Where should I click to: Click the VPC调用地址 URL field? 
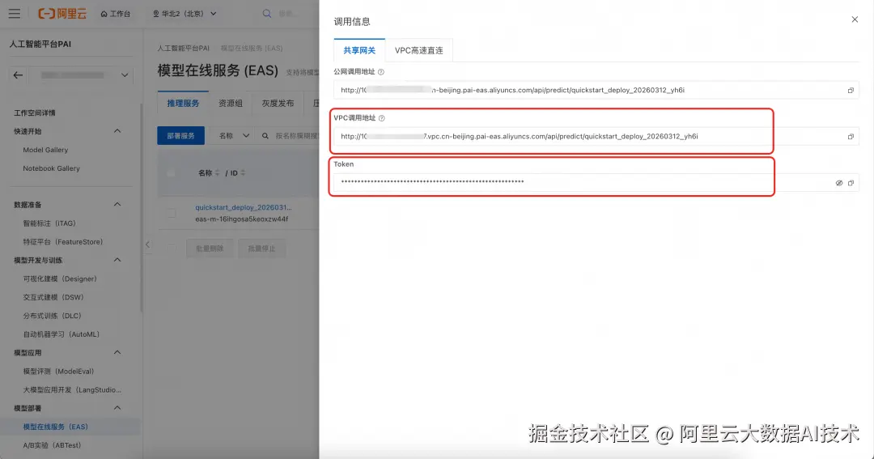[596, 136]
